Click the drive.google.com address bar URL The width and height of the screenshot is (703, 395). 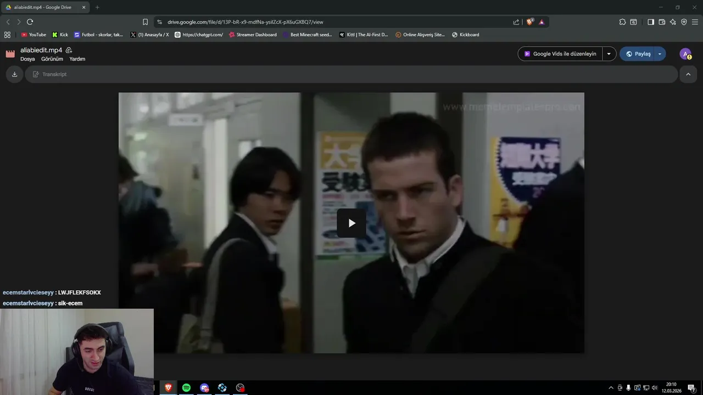click(x=245, y=22)
